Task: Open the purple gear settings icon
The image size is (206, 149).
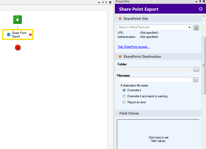Action: tap(201, 9)
